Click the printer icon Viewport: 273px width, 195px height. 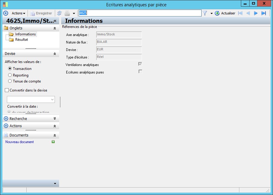pos(67,13)
